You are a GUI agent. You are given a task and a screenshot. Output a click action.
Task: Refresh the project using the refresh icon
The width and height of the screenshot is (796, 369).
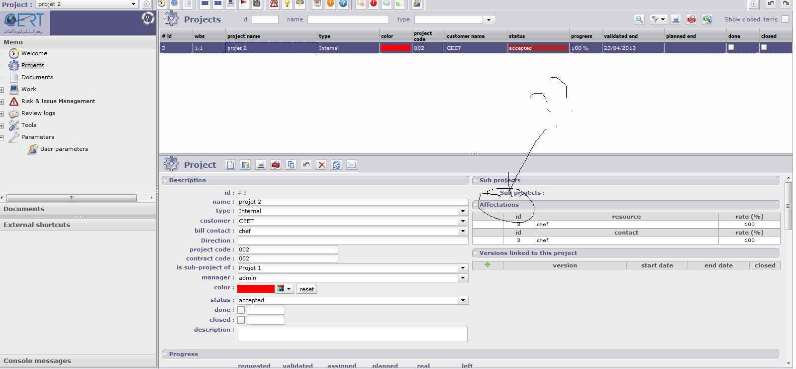[x=337, y=165]
